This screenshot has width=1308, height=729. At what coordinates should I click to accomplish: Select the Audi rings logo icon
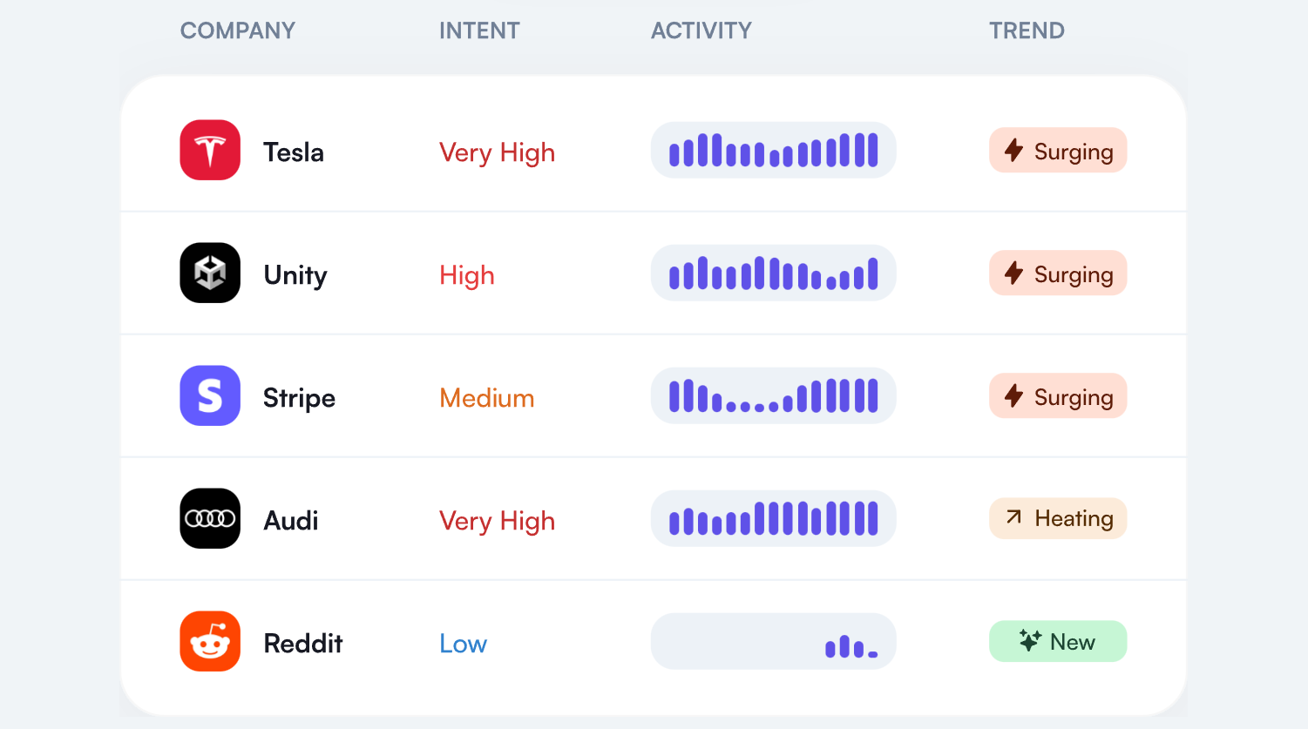210,518
